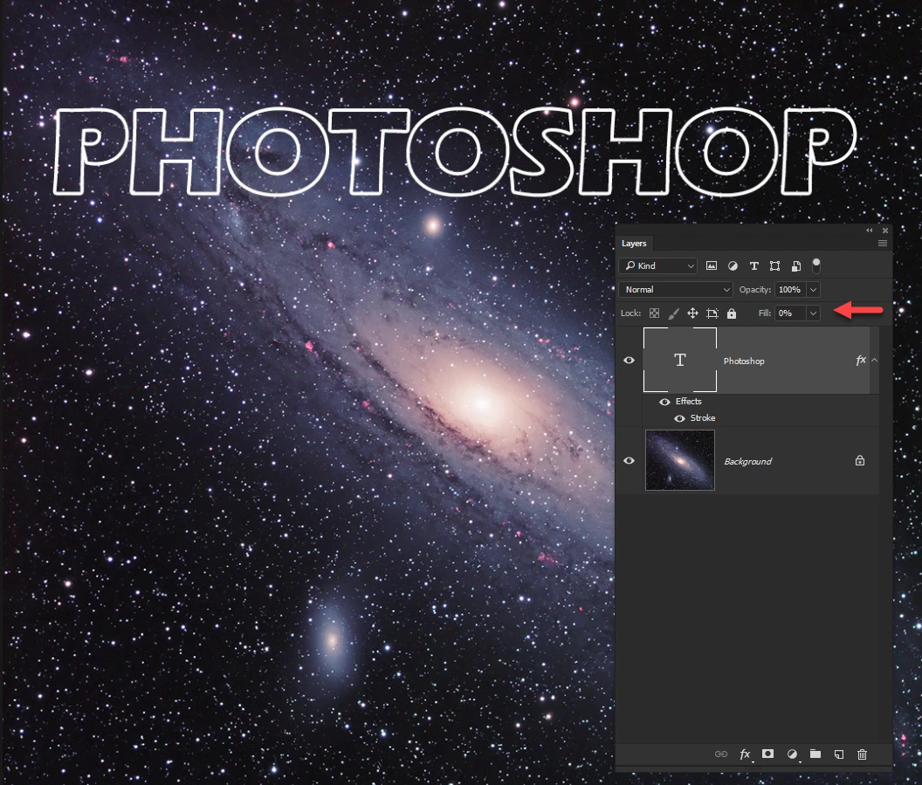
Task: Toggle Effects visibility eye
Action: (664, 402)
